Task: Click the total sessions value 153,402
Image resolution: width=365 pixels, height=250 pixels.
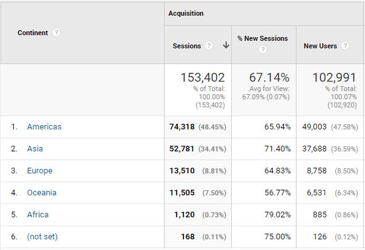Action: pyautogui.click(x=202, y=77)
